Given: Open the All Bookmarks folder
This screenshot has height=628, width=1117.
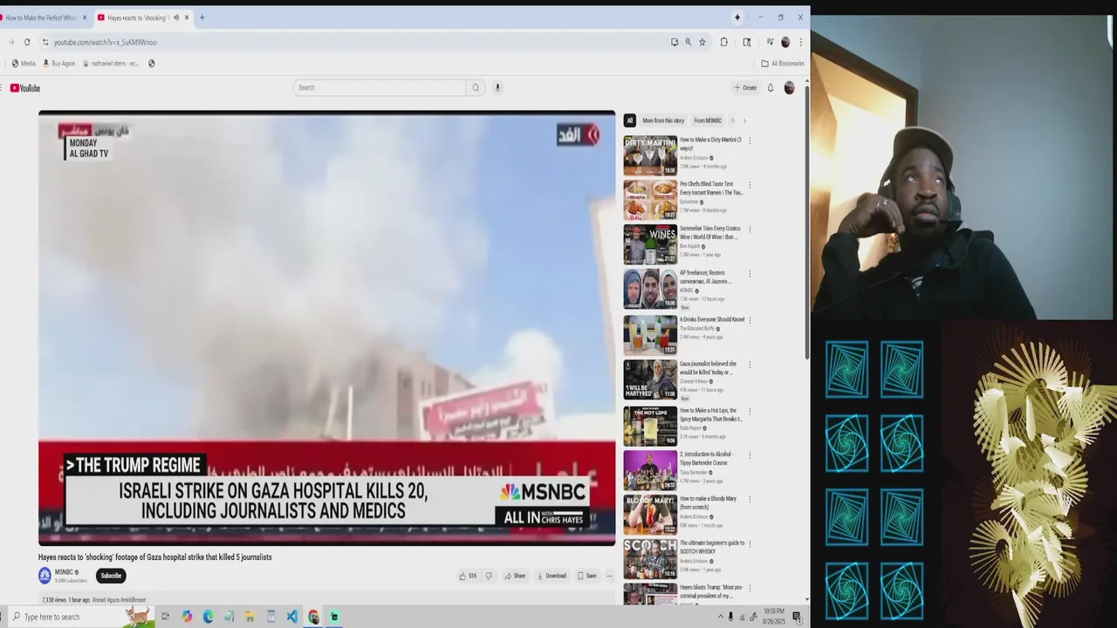Looking at the screenshot, I should pyautogui.click(x=783, y=64).
